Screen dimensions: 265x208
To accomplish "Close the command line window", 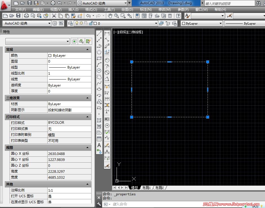I will click(x=99, y=198).
